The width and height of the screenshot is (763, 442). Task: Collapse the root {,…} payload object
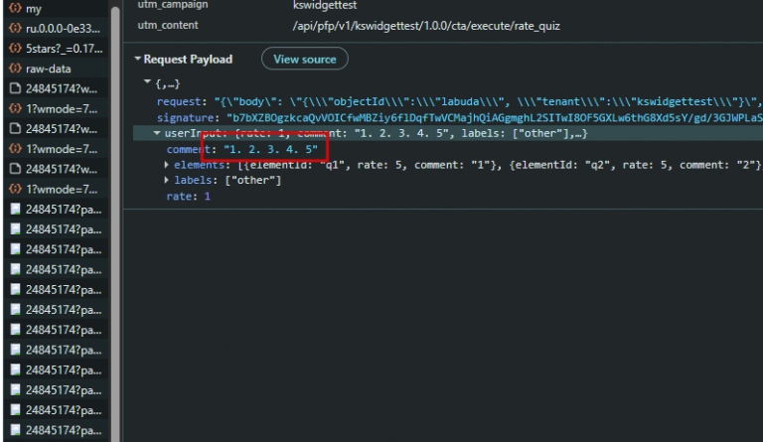pyautogui.click(x=147, y=82)
